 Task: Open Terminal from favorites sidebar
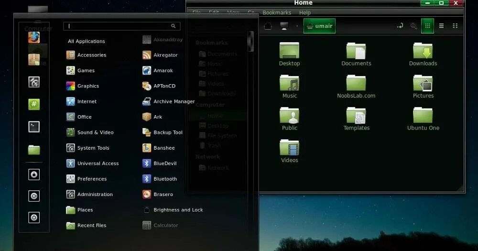point(34,127)
